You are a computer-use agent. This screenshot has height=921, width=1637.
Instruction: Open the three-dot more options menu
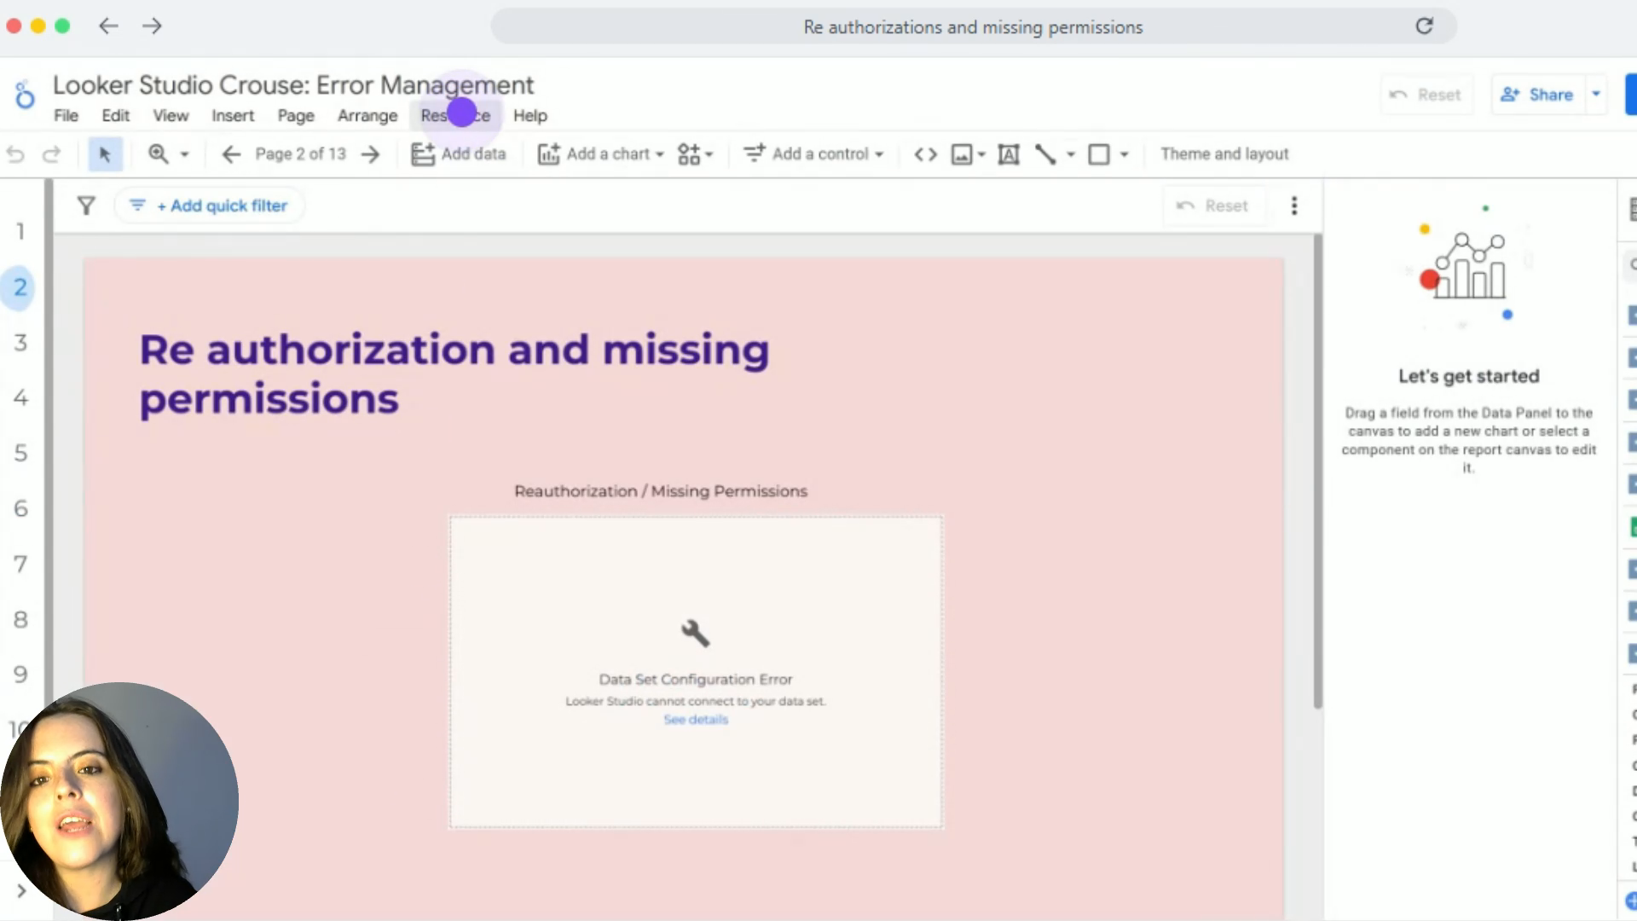click(1294, 206)
